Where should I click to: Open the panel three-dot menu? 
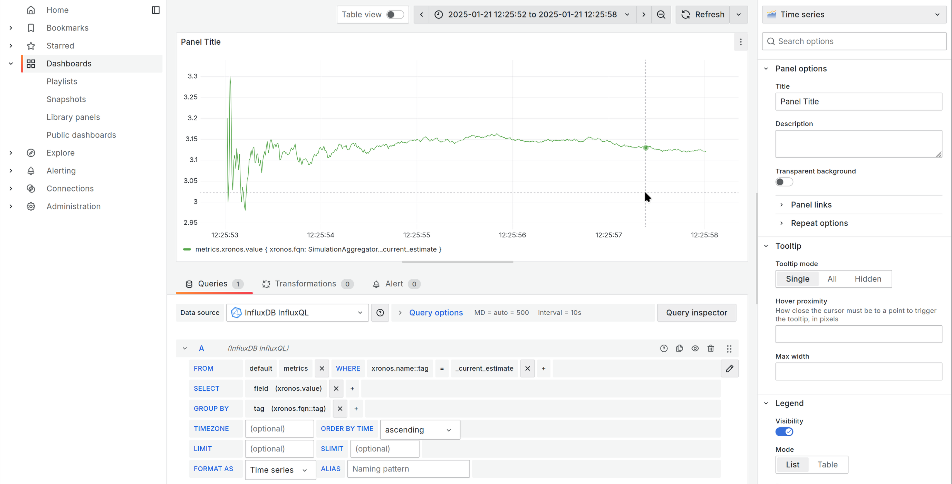[740, 42]
